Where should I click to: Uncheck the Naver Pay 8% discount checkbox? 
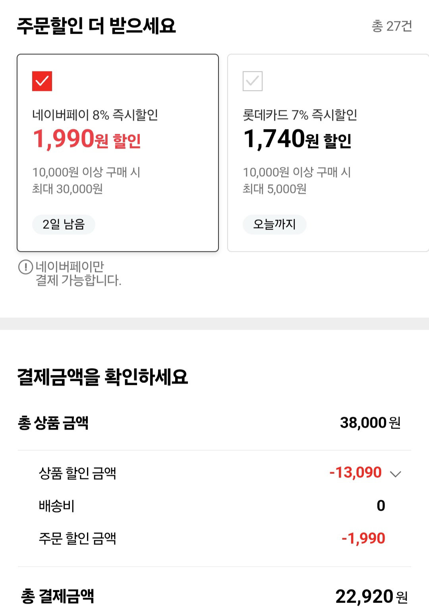[x=42, y=81]
